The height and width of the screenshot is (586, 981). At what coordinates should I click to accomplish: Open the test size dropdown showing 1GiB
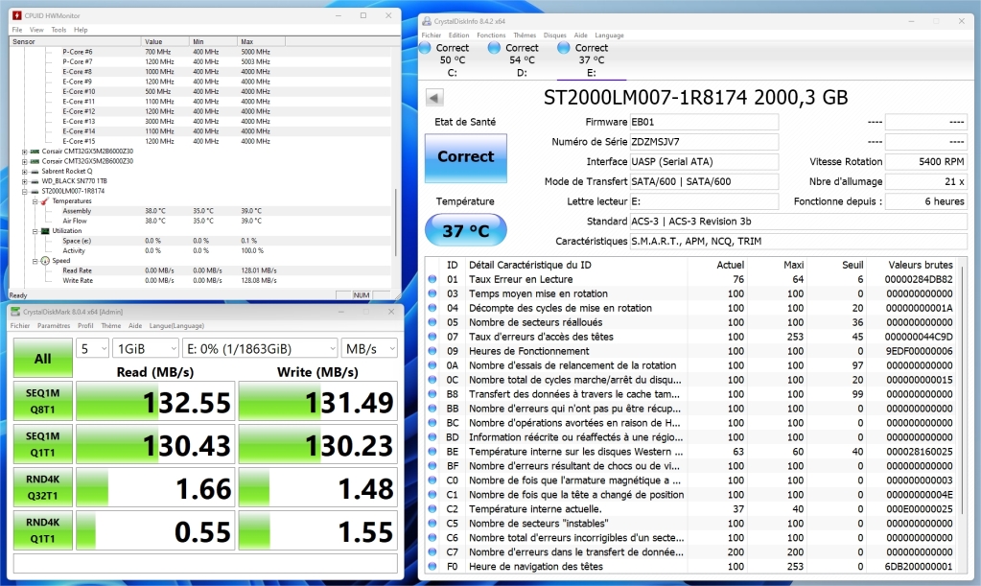tap(147, 348)
